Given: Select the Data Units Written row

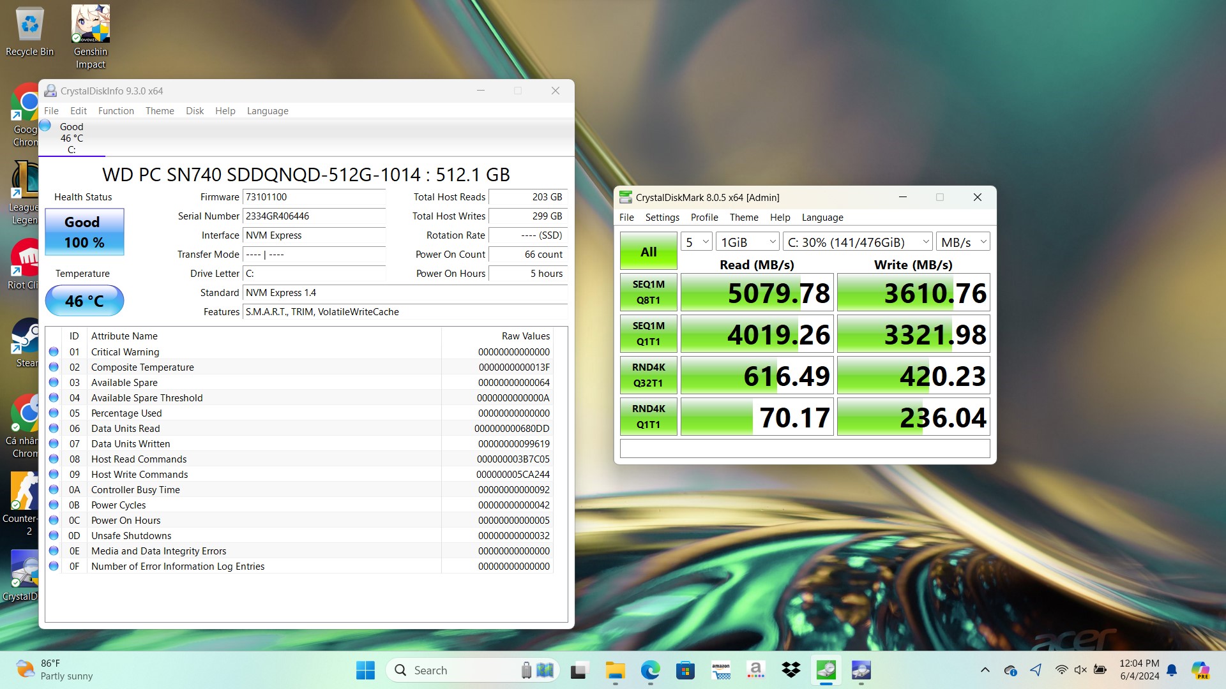Looking at the screenshot, I should click(x=300, y=444).
